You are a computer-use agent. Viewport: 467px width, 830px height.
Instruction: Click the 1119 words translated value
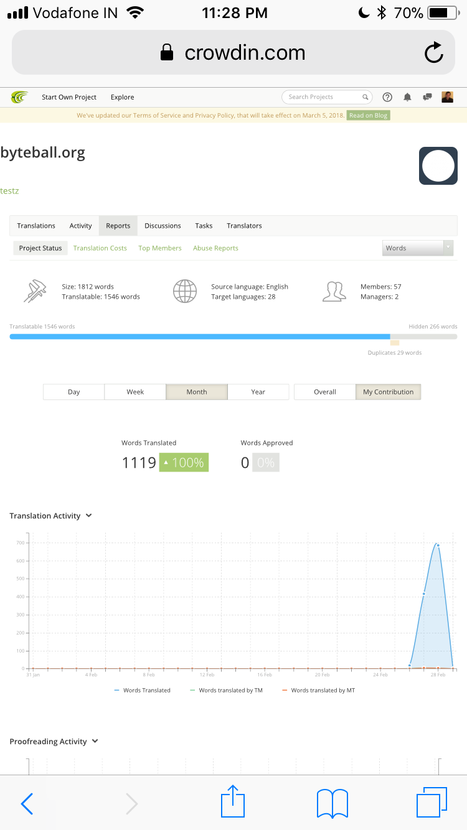pyautogui.click(x=139, y=462)
